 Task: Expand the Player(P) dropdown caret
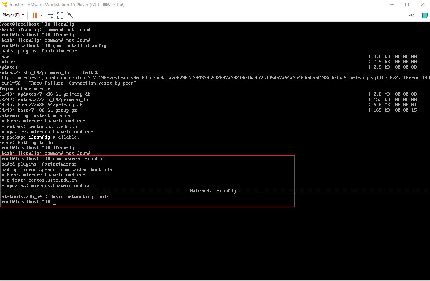point(23,15)
